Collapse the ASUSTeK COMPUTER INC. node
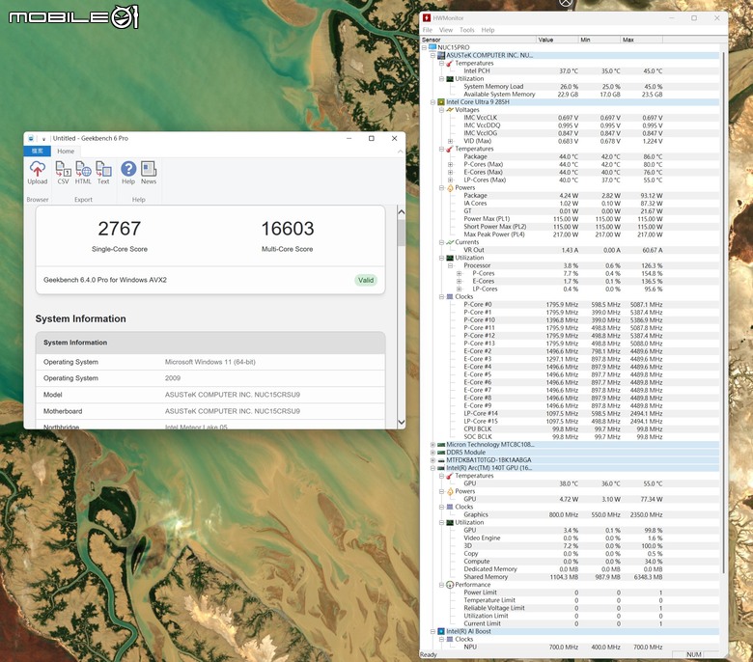This screenshot has width=753, height=662. coord(433,55)
